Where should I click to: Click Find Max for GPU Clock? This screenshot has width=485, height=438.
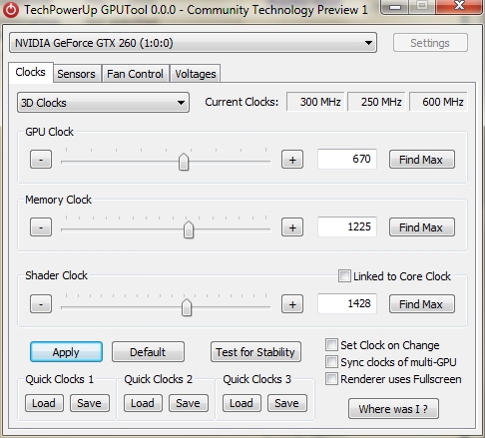[x=421, y=160]
